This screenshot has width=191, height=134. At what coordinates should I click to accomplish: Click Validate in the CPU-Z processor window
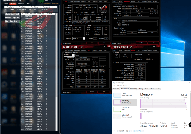tap(92, 43)
